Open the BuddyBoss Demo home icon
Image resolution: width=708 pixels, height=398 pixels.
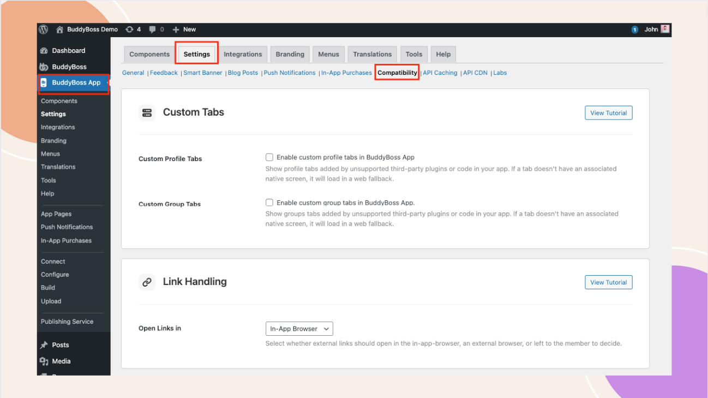tap(60, 29)
